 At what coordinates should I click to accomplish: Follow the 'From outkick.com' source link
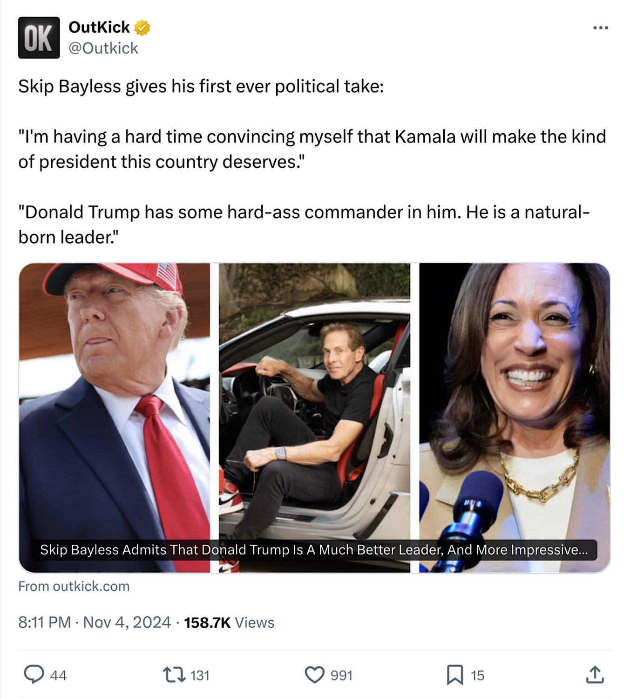pos(74,586)
